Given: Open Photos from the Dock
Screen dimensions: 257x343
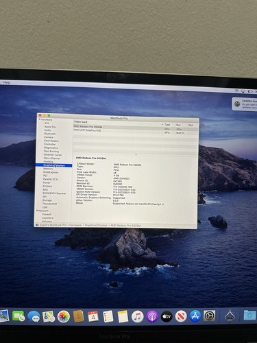Looking at the screenshot, I should click(63, 317).
